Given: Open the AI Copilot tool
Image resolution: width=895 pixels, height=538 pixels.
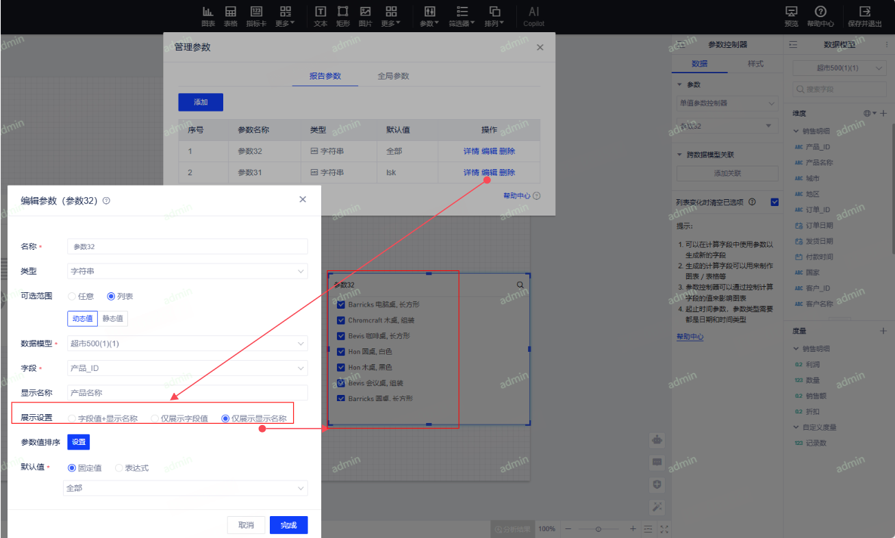Looking at the screenshot, I should pos(533,16).
